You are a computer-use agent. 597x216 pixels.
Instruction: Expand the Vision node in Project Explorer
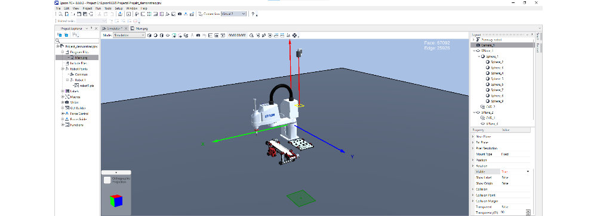63,102
